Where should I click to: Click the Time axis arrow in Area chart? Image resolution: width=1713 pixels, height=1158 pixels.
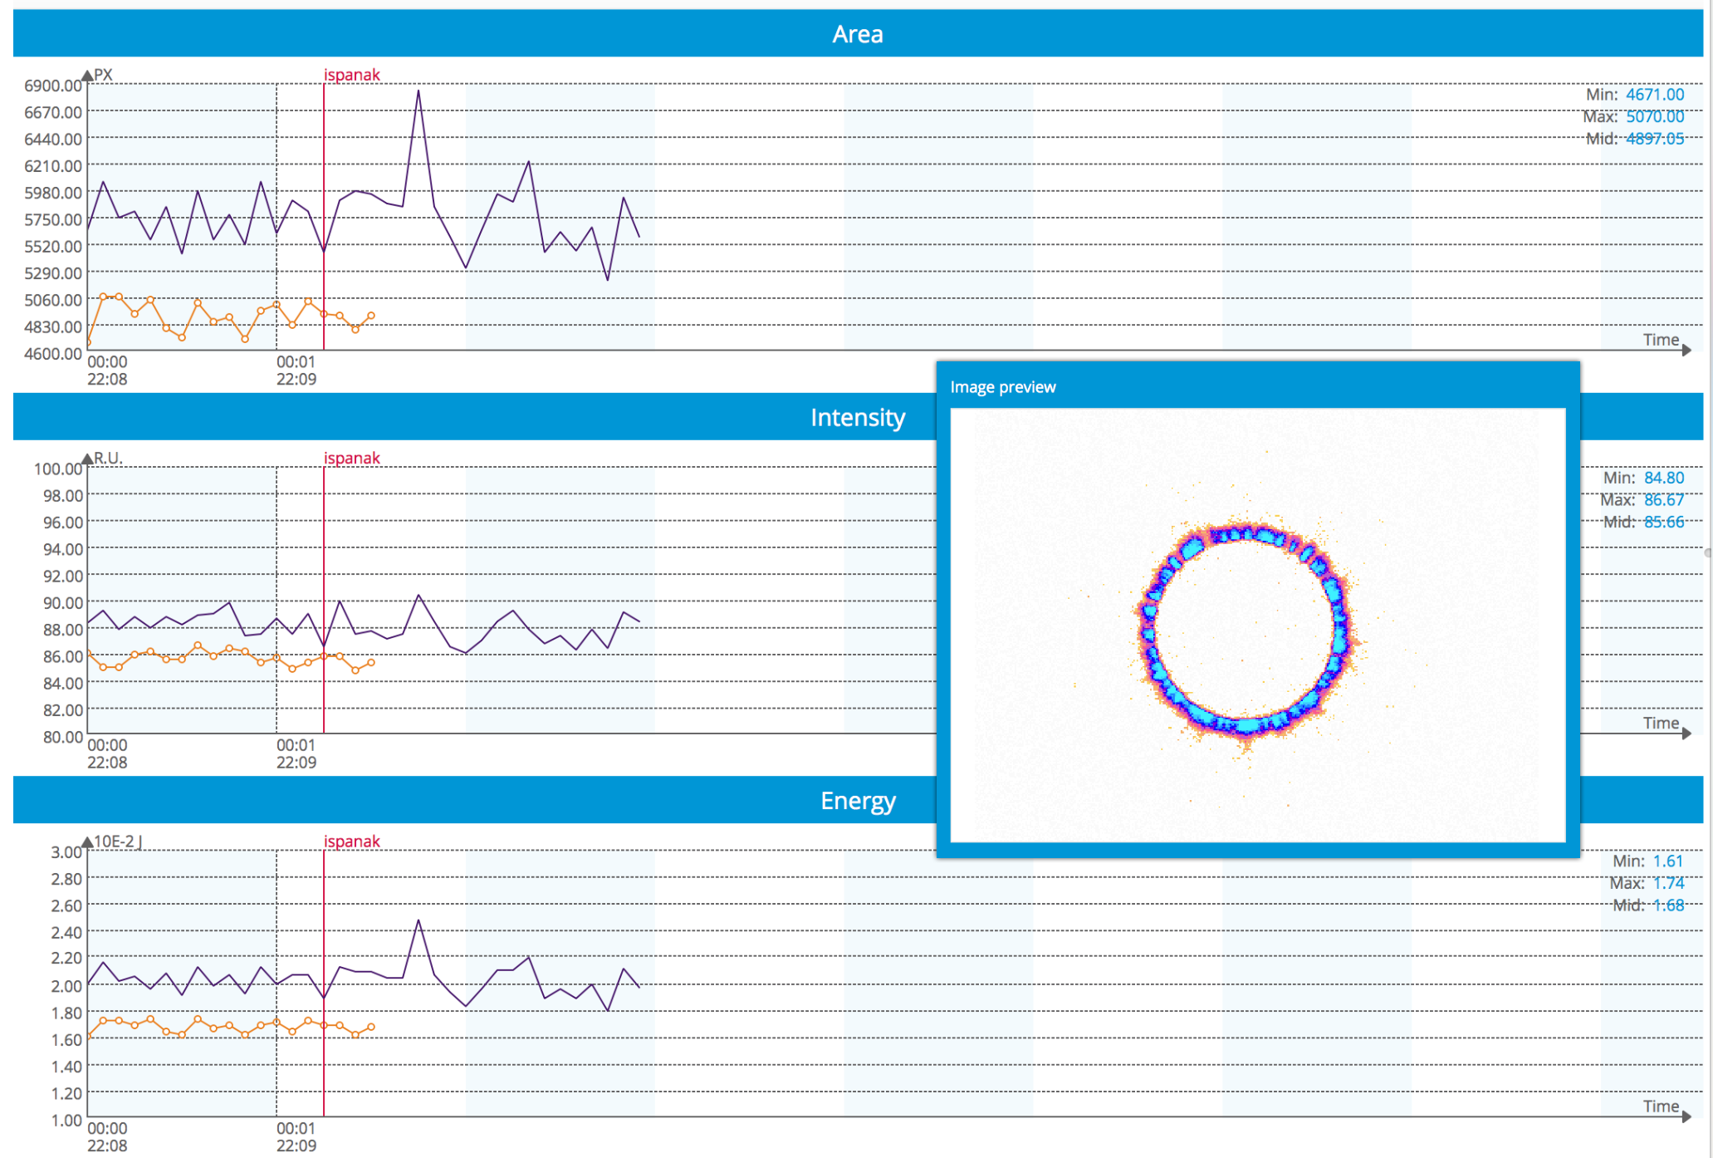coord(1686,351)
